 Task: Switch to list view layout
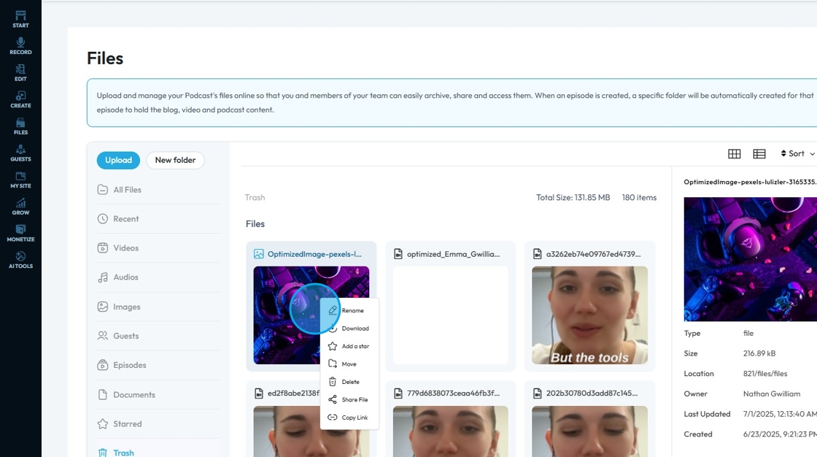pyautogui.click(x=759, y=153)
